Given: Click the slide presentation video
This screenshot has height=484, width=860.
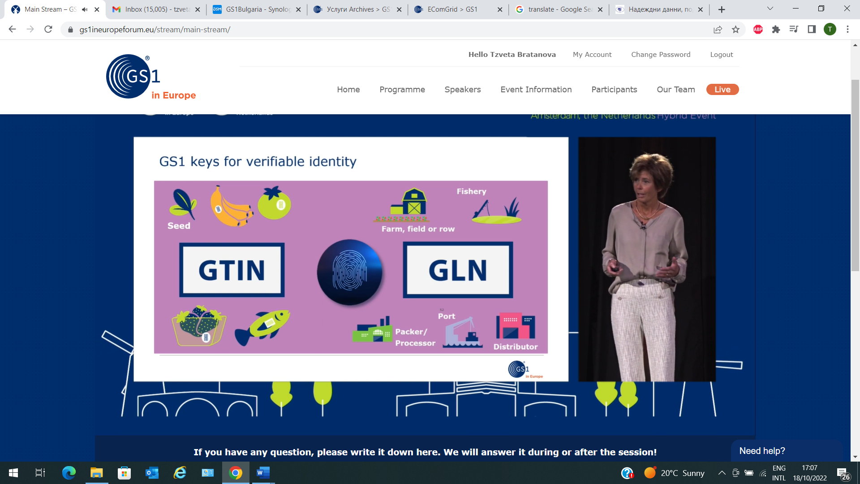Looking at the screenshot, I should [x=351, y=259].
